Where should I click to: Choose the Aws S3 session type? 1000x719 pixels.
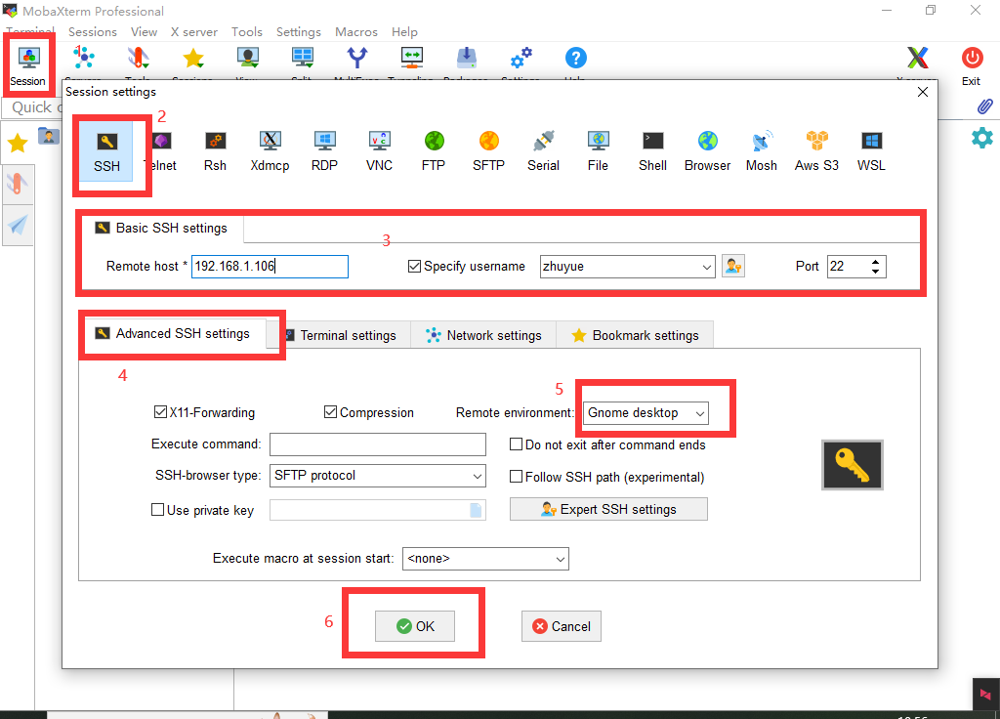816,151
